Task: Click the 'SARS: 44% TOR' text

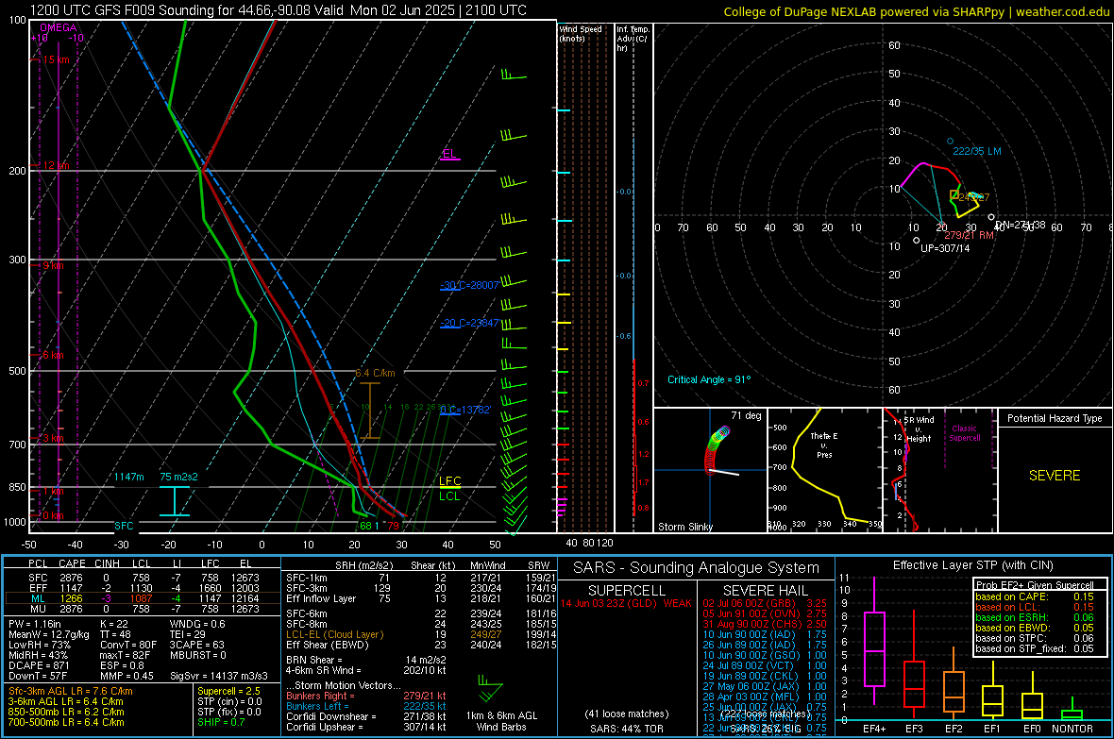Action: pyautogui.click(x=626, y=729)
